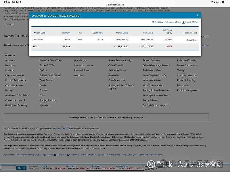Open U.S. Markets research link

(x=80, y=60)
